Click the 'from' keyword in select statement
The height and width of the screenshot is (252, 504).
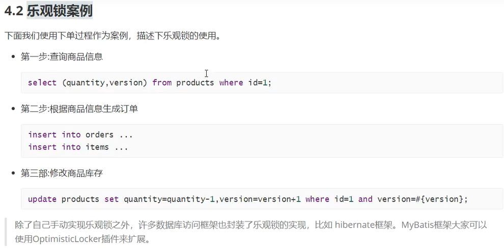162,82
